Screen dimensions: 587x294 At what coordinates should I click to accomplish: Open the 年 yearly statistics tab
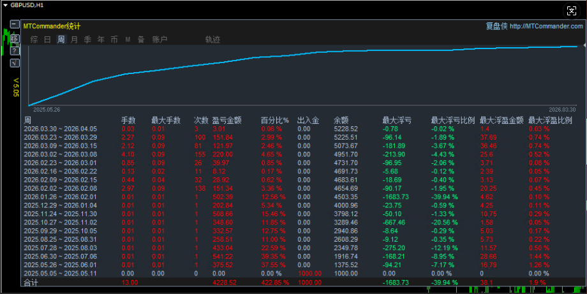[x=101, y=40]
